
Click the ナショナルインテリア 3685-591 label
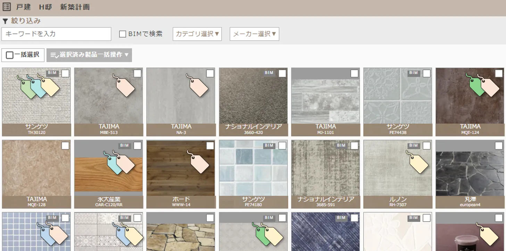(x=326, y=202)
